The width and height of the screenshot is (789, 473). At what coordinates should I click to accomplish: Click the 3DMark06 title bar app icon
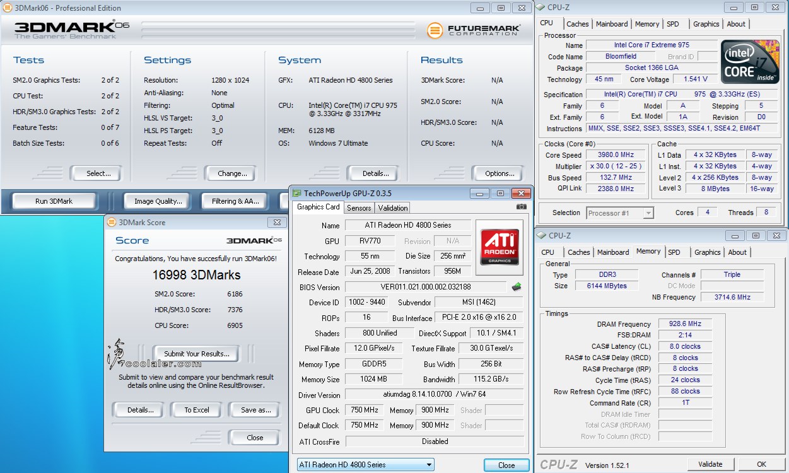(8, 8)
